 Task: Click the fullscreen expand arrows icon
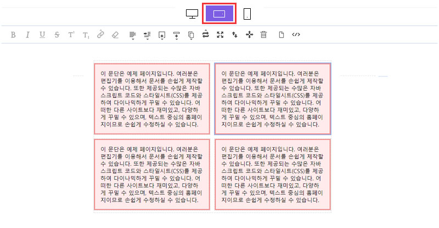coord(220,35)
